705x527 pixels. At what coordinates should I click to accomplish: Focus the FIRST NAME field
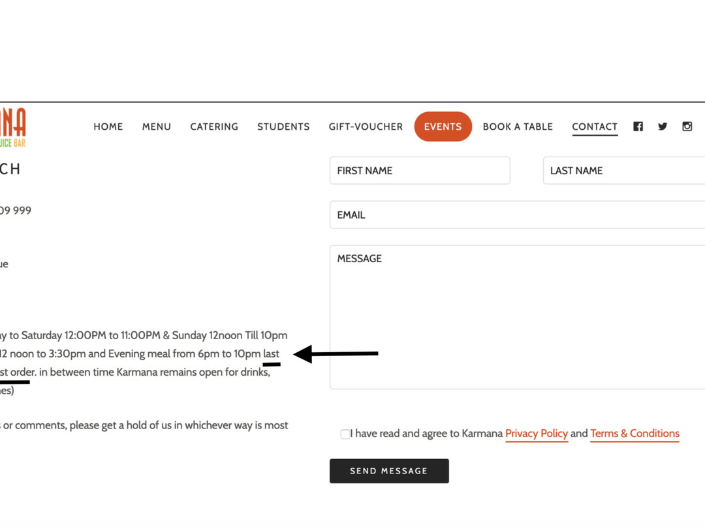(x=420, y=171)
